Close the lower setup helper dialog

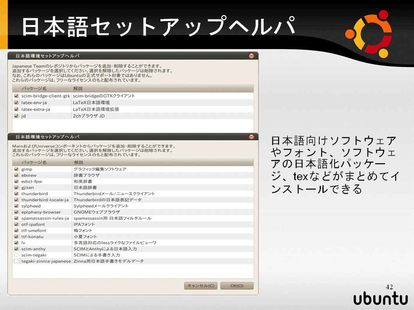pyautogui.click(x=251, y=137)
